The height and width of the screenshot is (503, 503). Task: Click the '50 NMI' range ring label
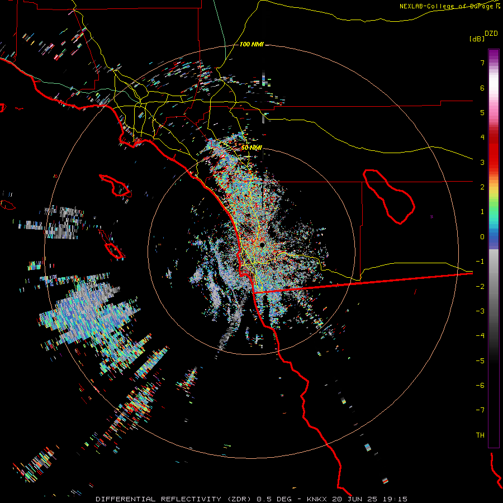click(251, 148)
